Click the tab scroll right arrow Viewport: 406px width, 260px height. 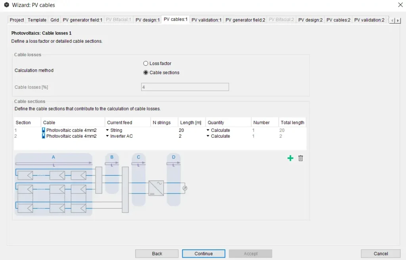point(397,21)
